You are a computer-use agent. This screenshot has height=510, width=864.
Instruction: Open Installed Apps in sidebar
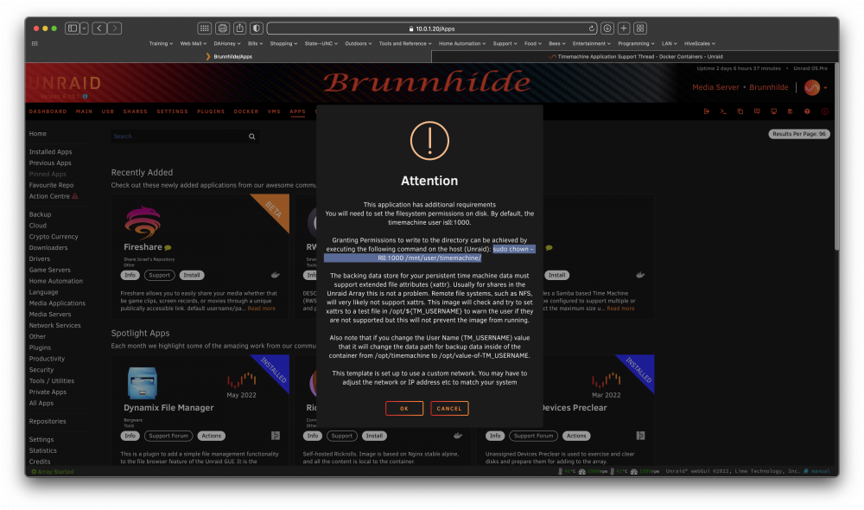50,152
